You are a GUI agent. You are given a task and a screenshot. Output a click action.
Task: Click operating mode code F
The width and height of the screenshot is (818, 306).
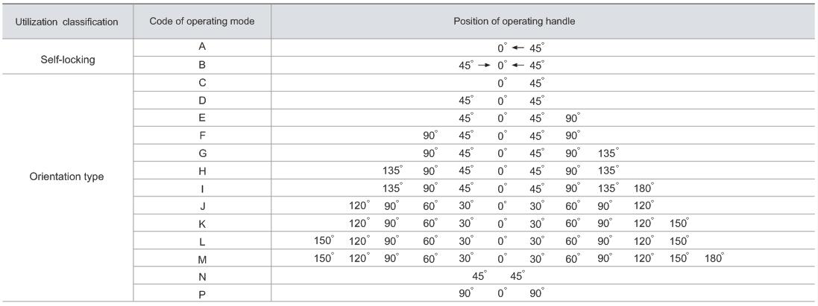(x=202, y=136)
